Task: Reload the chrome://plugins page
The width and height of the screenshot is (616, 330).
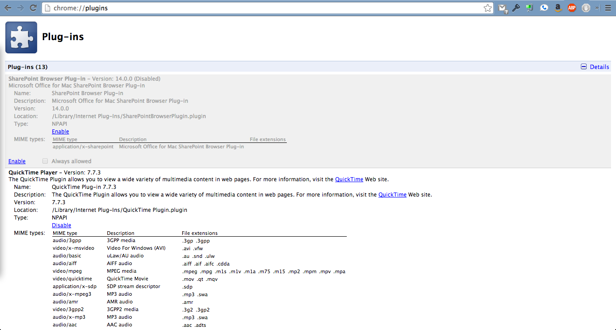Action: [x=33, y=8]
